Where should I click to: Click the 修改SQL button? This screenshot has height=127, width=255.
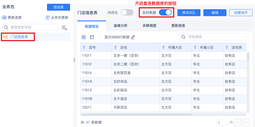click(x=189, y=13)
